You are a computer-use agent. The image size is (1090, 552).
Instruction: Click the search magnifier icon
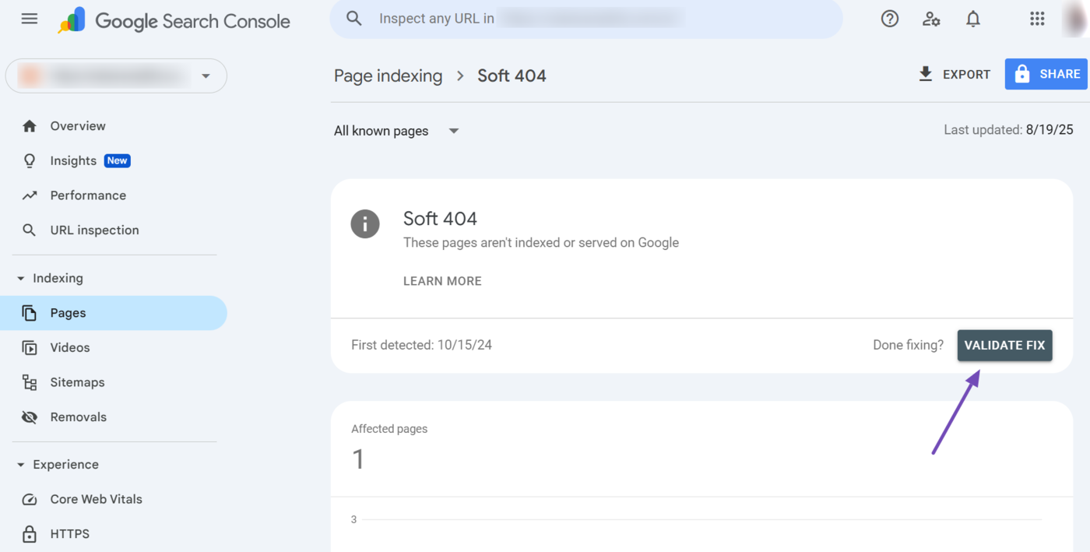[354, 19]
